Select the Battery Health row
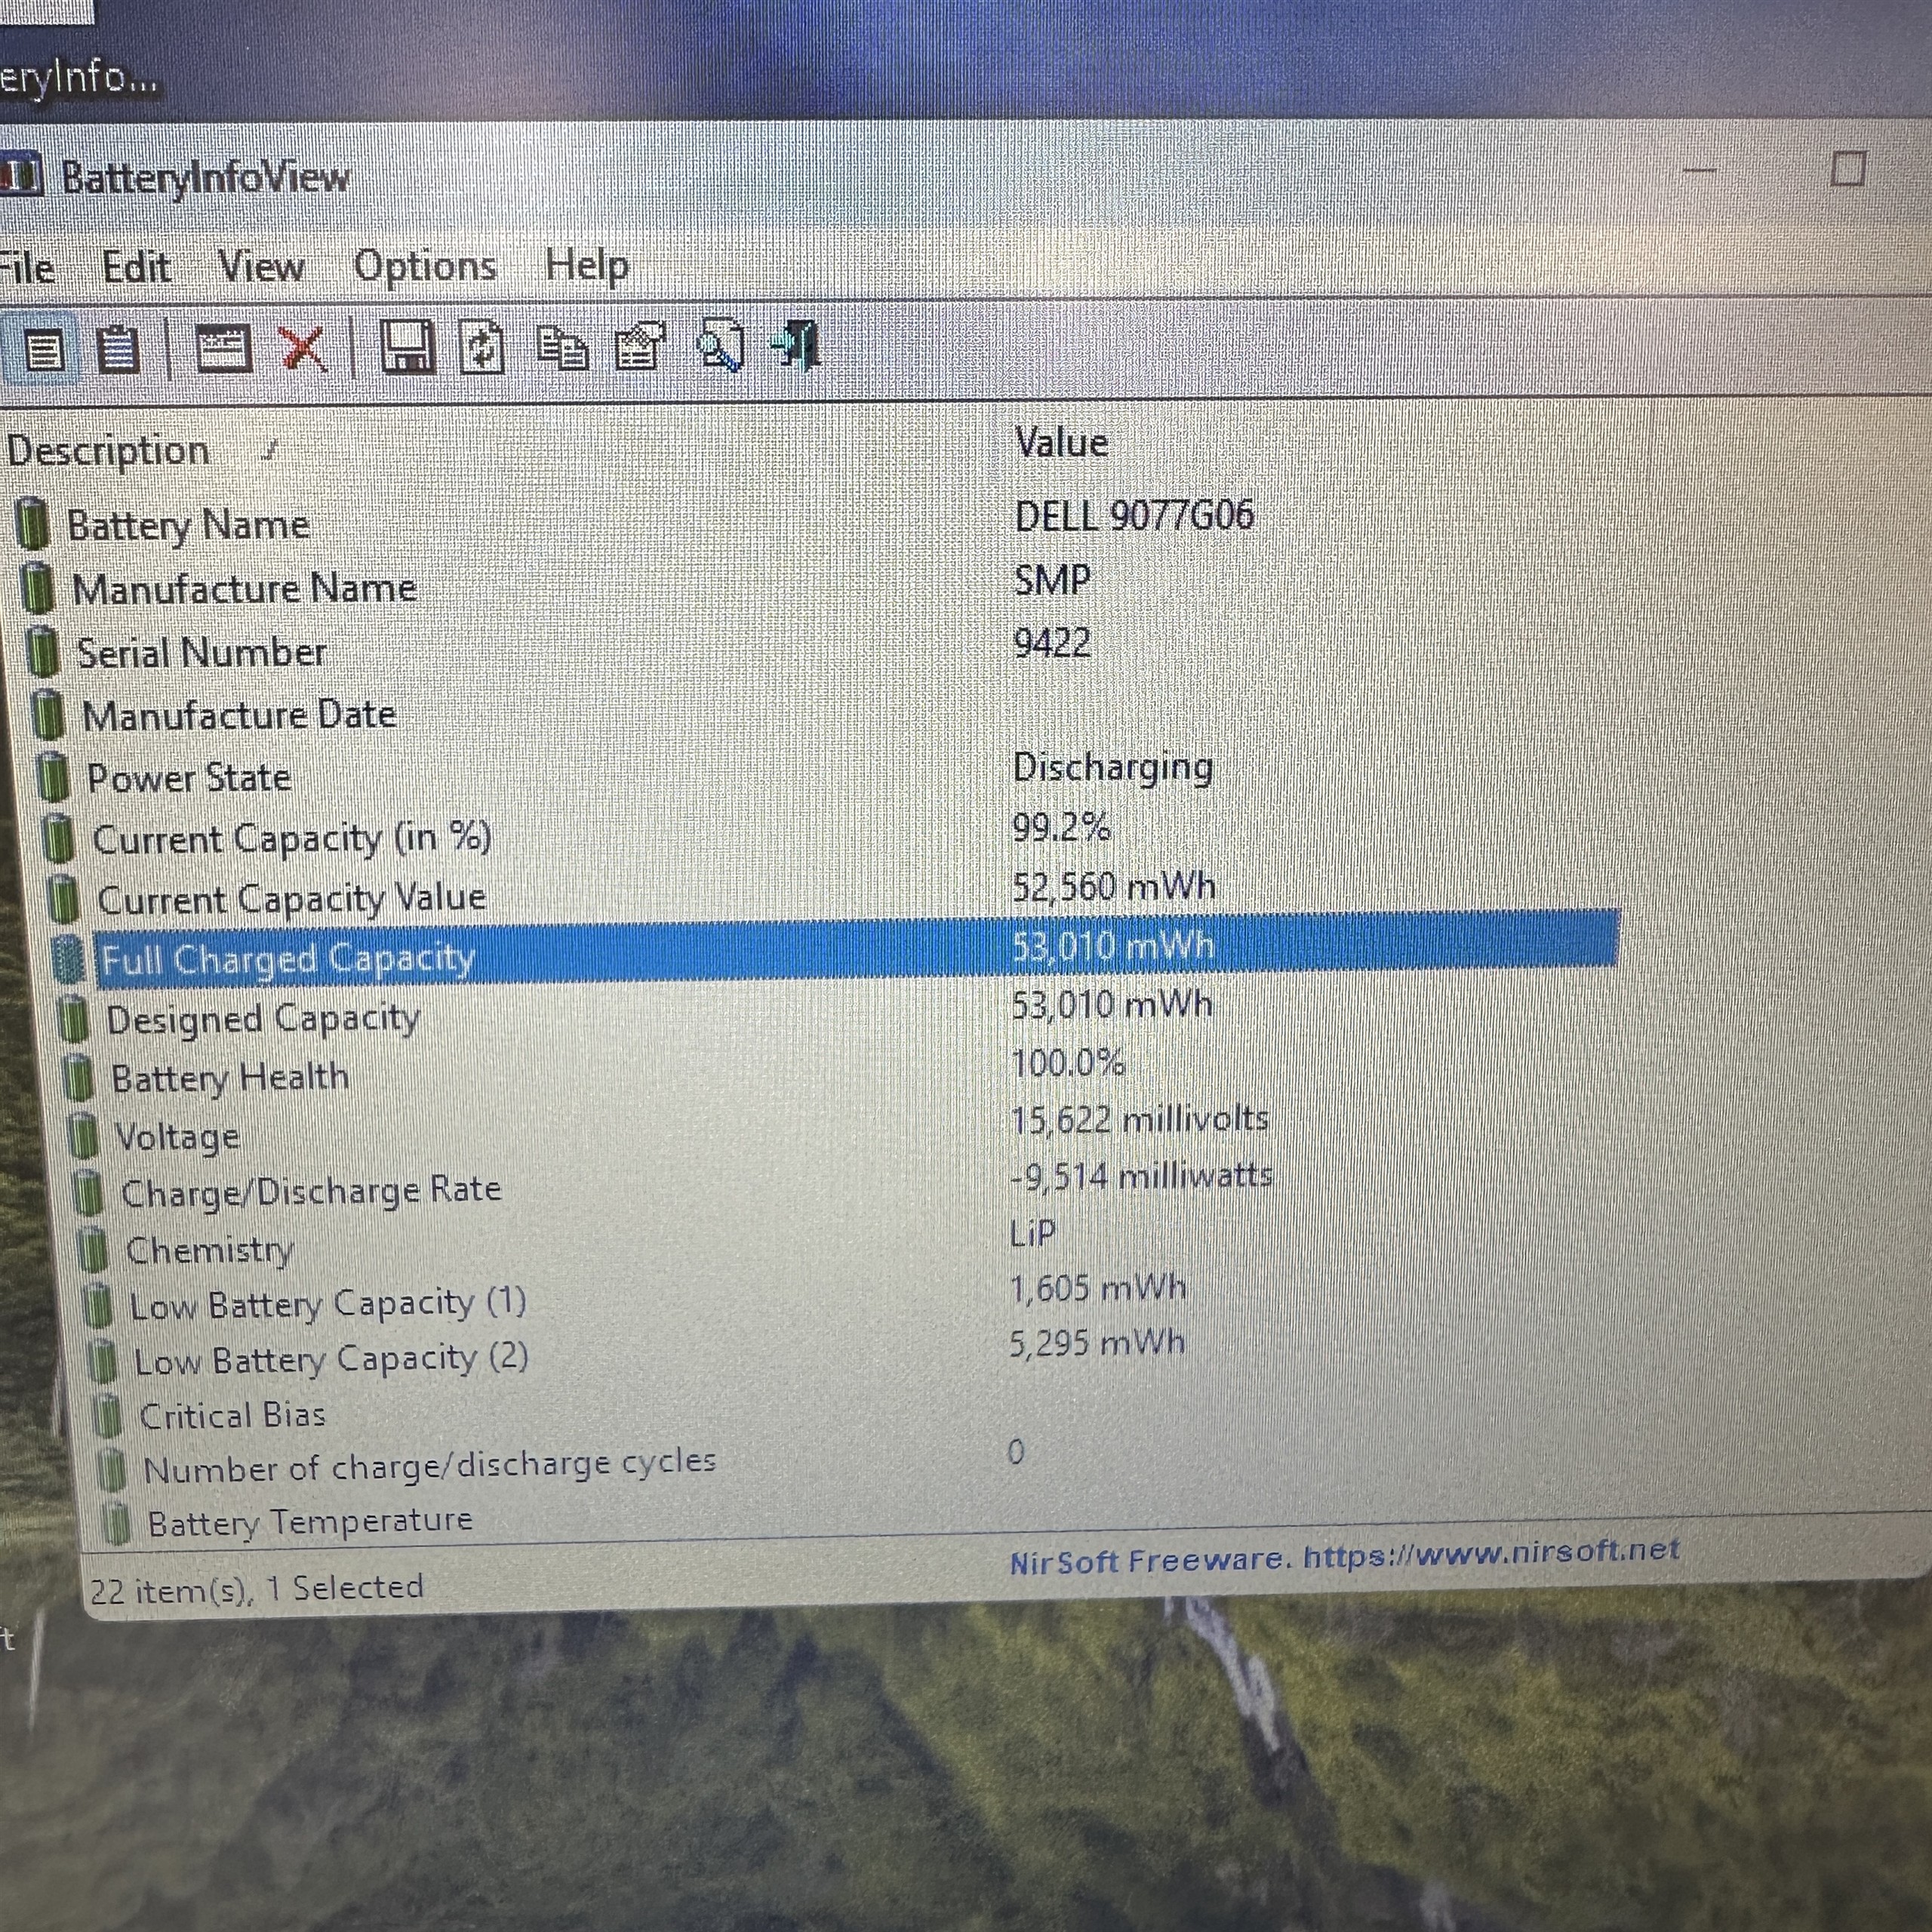The height and width of the screenshot is (1932, 1932). tap(230, 1078)
